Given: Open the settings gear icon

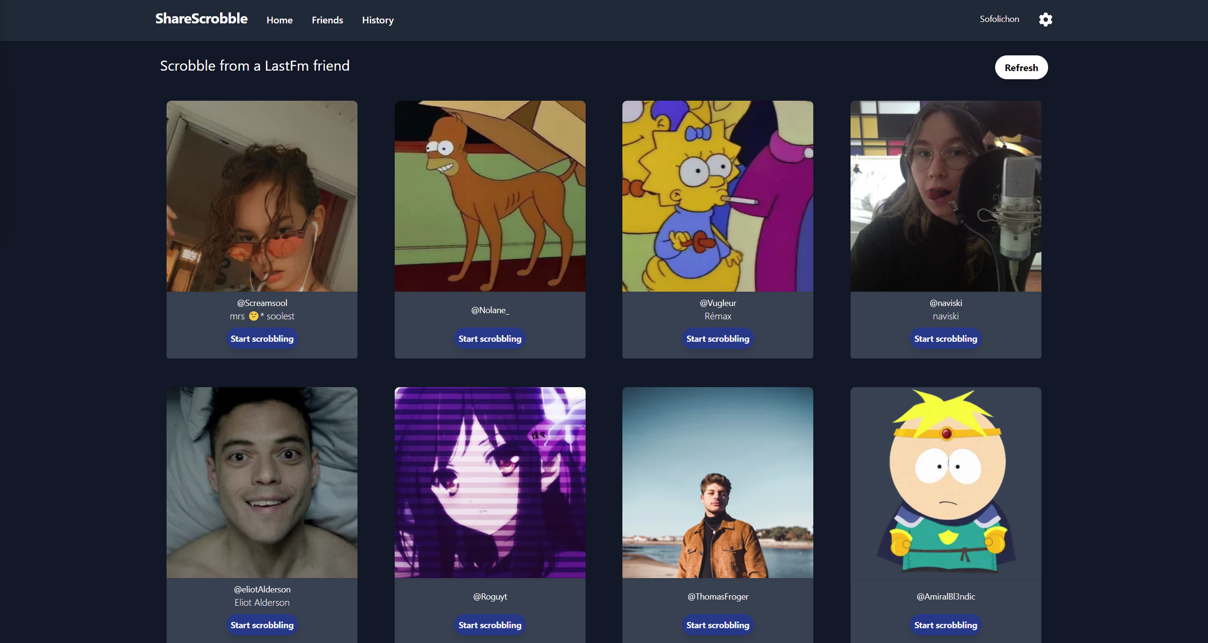Looking at the screenshot, I should 1045,20.
